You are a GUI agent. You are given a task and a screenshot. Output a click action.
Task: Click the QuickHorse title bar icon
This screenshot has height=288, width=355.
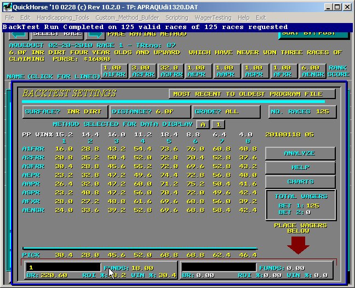[x=6, y=7]
